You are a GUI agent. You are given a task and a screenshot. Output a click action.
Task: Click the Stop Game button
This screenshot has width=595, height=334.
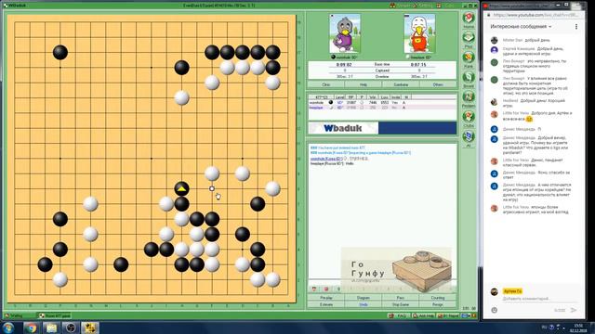point(401,304)
